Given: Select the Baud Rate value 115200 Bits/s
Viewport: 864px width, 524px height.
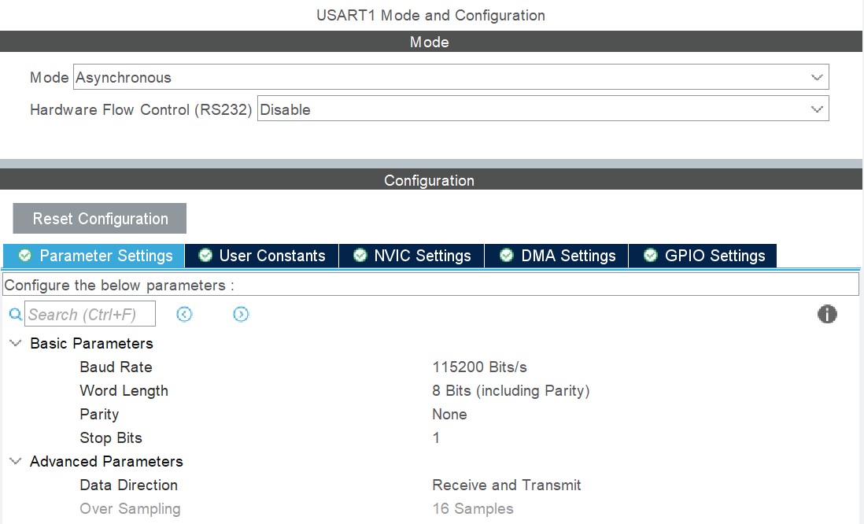Looking at the screenshot, I should (x=479, y=367).
